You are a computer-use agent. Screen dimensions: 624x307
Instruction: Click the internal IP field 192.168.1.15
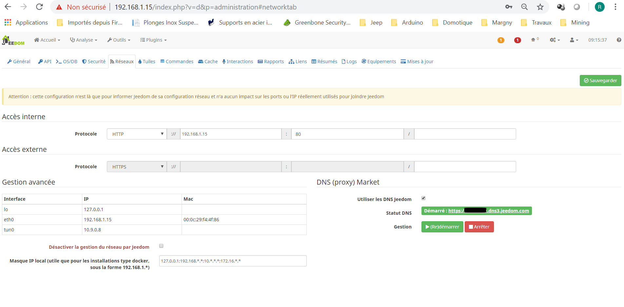(231, 134)
